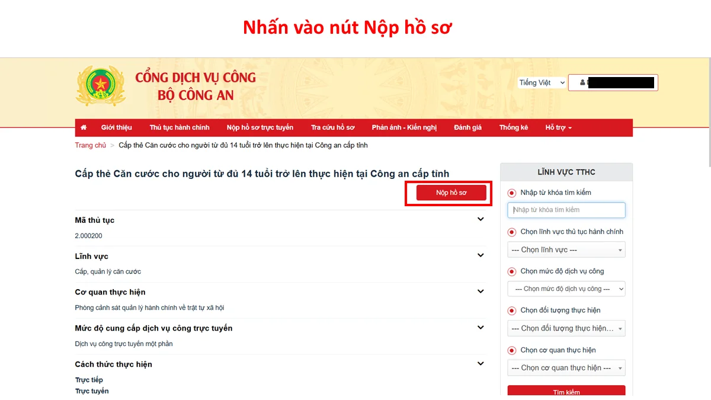Open the Giới thiệu menu item
711x400 pixels.
tap(116, 127)
